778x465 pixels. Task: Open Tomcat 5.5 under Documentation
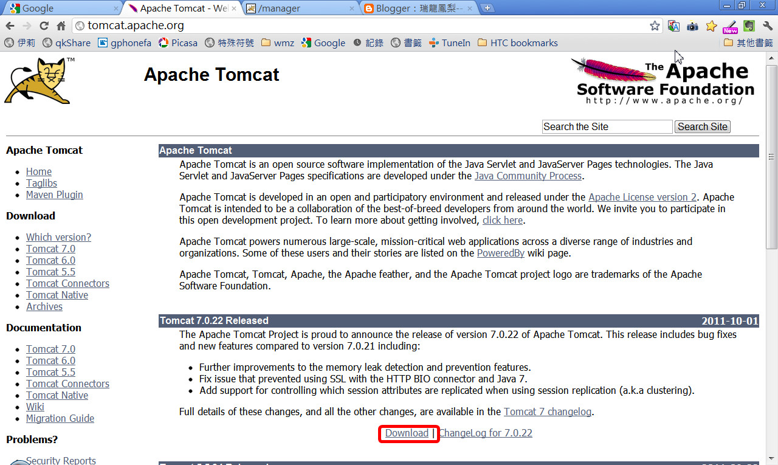[50, 372]
